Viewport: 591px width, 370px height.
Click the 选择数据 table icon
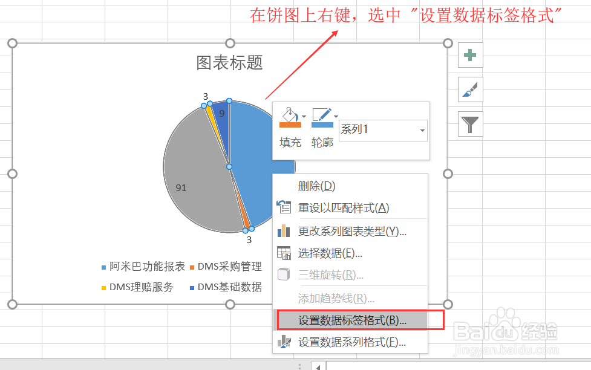tap(284, 253)
